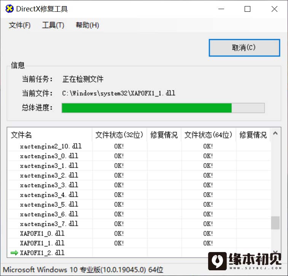This screenshot has height=276, width=288.
Task: Select row XAPOFX1_0.dll
Action: tap(139, 233)
